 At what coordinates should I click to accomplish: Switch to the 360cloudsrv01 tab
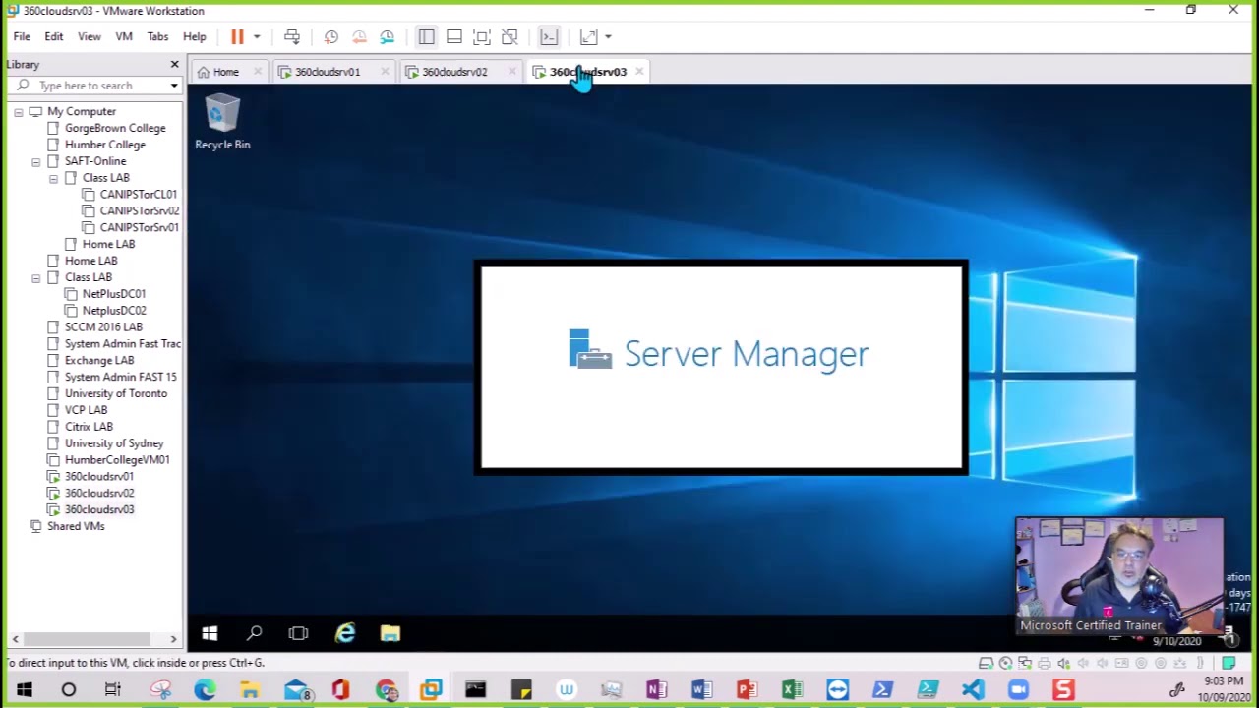[328, 72]
